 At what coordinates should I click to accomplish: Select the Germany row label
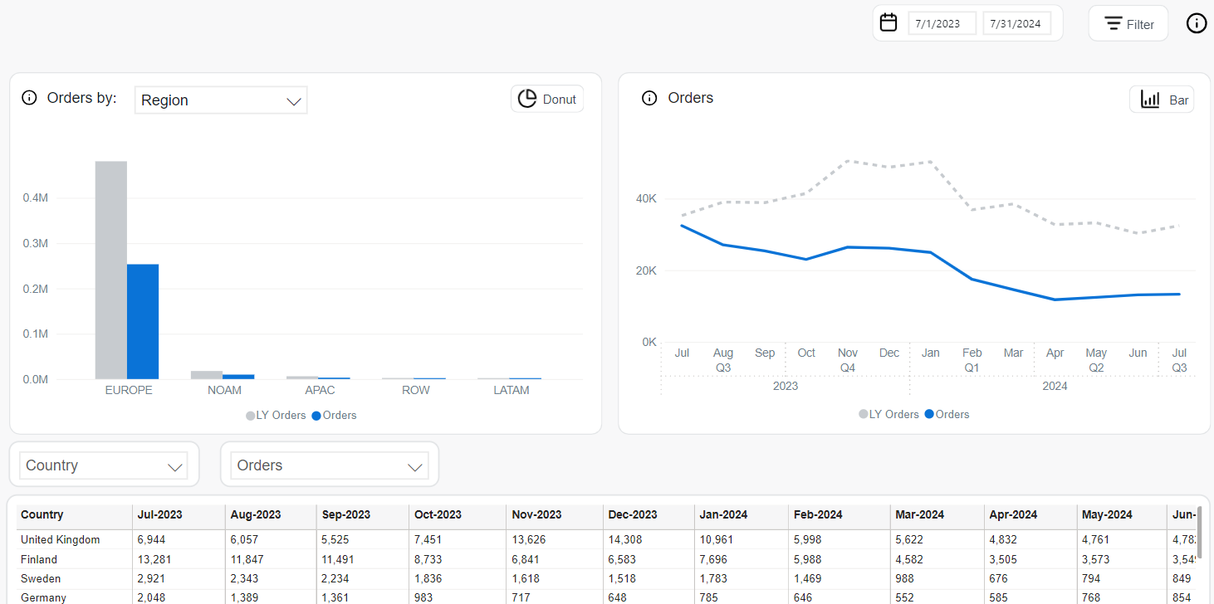43,597
